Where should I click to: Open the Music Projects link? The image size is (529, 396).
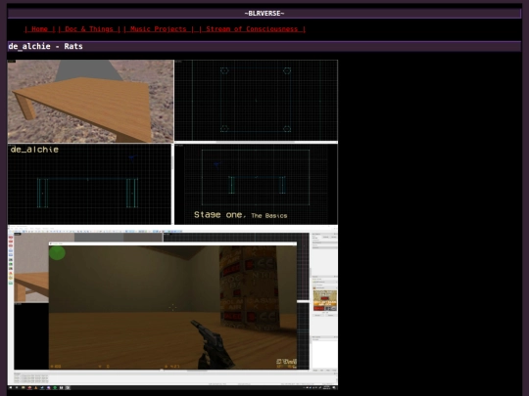point(159,29)
